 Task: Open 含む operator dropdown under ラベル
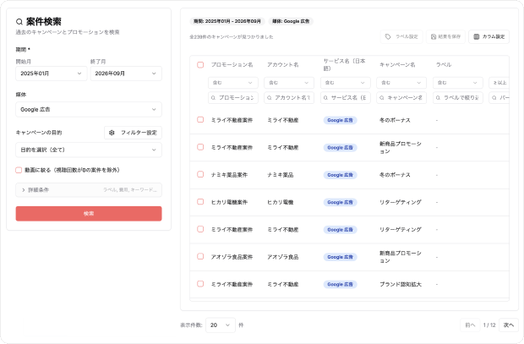[458, 83]
